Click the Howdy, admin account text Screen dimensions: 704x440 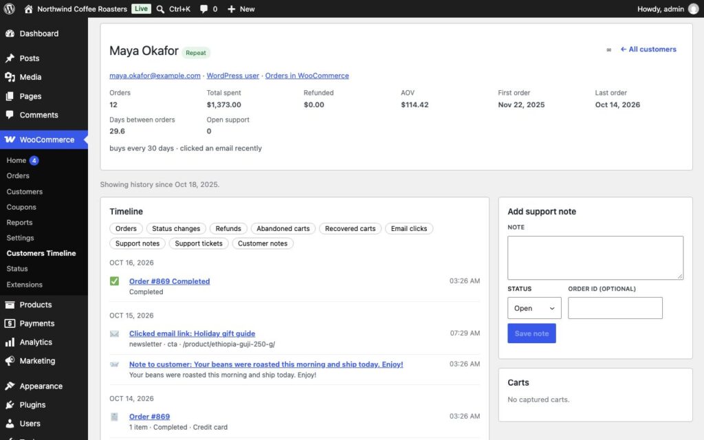click(x=661, y=9)
